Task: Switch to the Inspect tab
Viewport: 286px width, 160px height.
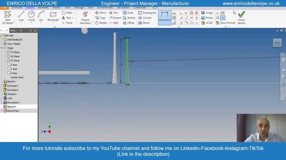Action: tap(56, 8)
